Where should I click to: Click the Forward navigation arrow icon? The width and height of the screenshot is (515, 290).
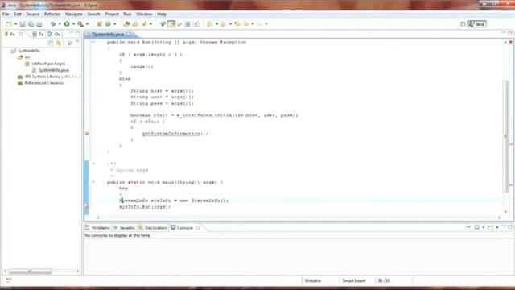[x=259, y=24]
